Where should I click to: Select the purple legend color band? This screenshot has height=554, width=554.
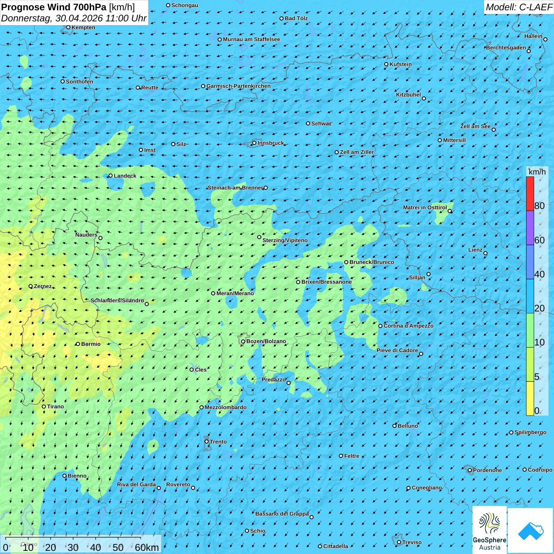click(530, 228)
